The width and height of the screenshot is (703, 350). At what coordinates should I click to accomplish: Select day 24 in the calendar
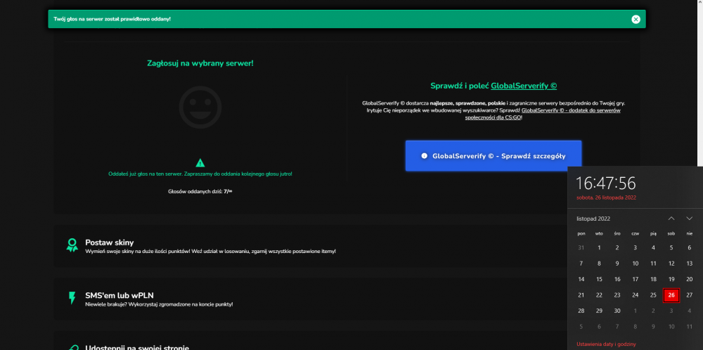pos(636,295)
